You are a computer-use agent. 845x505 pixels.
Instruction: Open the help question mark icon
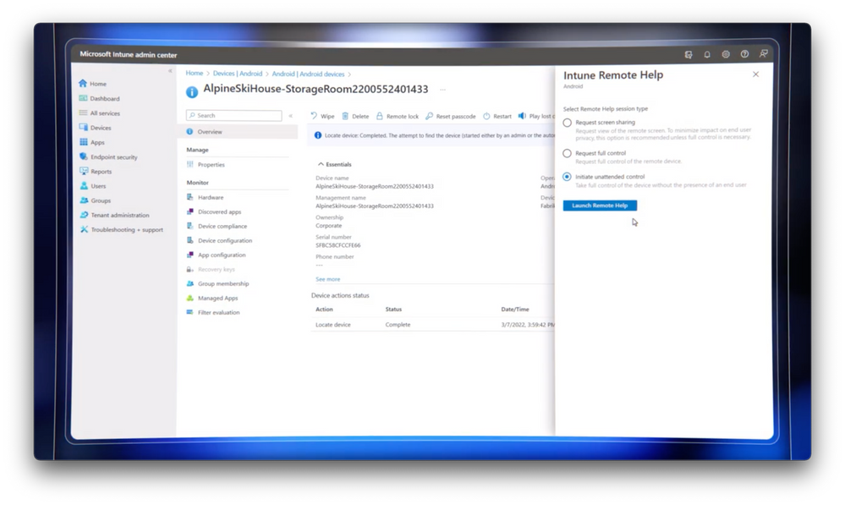pyautogui.click(x=744, y=54)
